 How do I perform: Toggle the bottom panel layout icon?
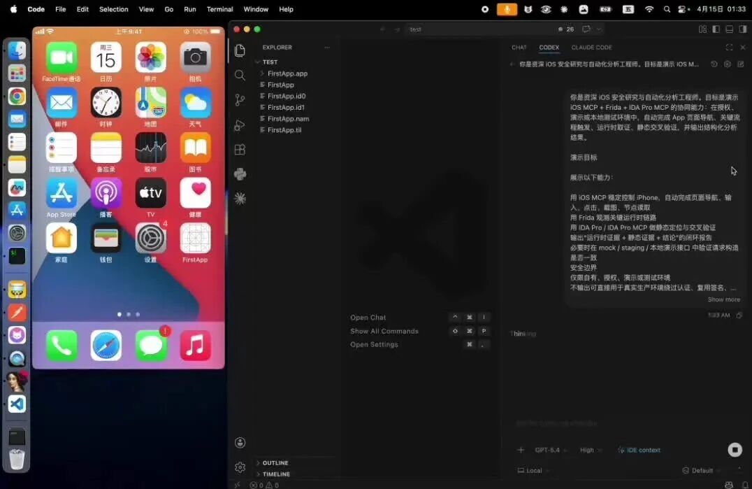pos(730,29)
